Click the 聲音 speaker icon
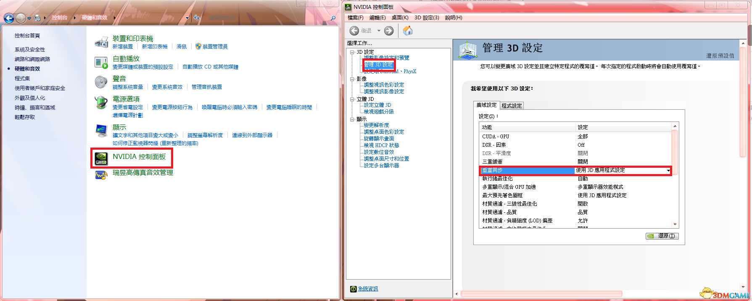Screen dimensions: 752x301 pos(101,82)
